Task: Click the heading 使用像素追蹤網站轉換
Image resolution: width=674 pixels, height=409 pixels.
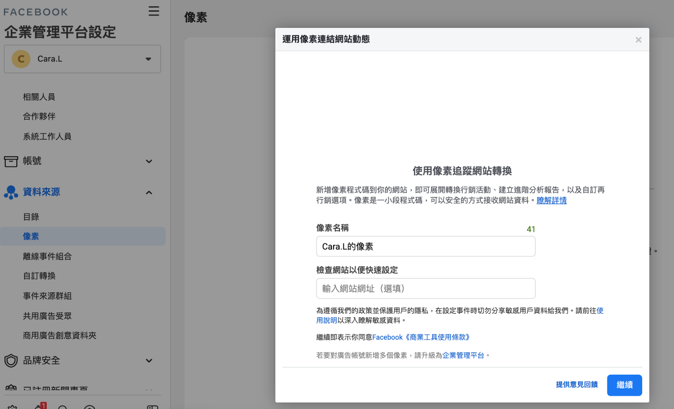Action: 462,171
